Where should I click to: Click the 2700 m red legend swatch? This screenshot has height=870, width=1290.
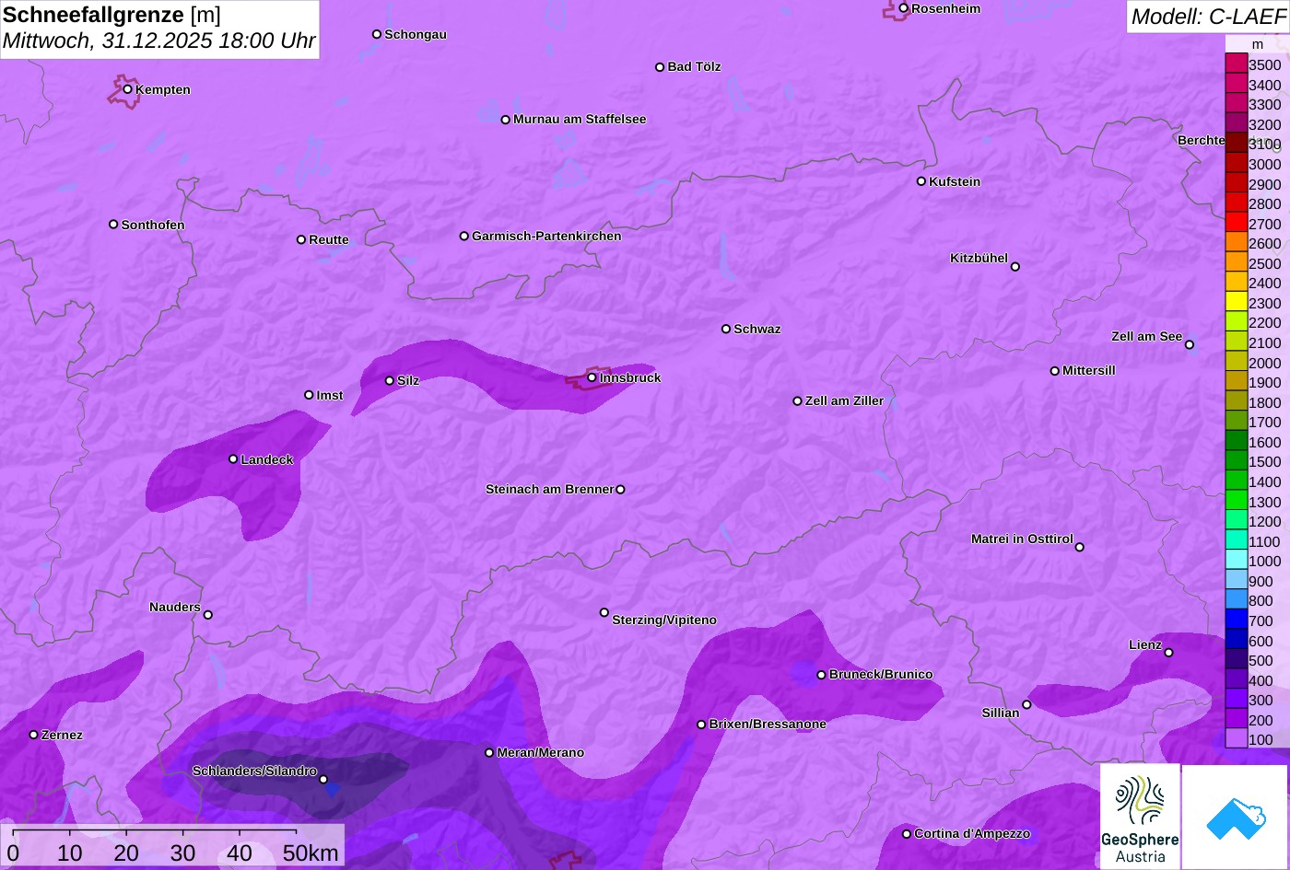tap(1237, 222)
